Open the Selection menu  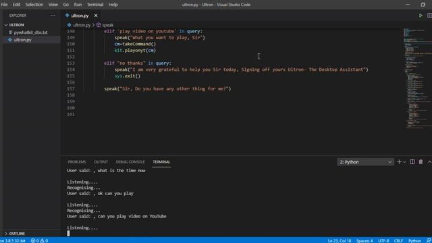click(34, 5)
